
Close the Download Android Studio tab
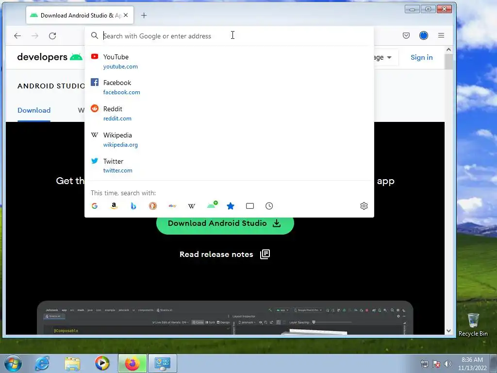126,15
